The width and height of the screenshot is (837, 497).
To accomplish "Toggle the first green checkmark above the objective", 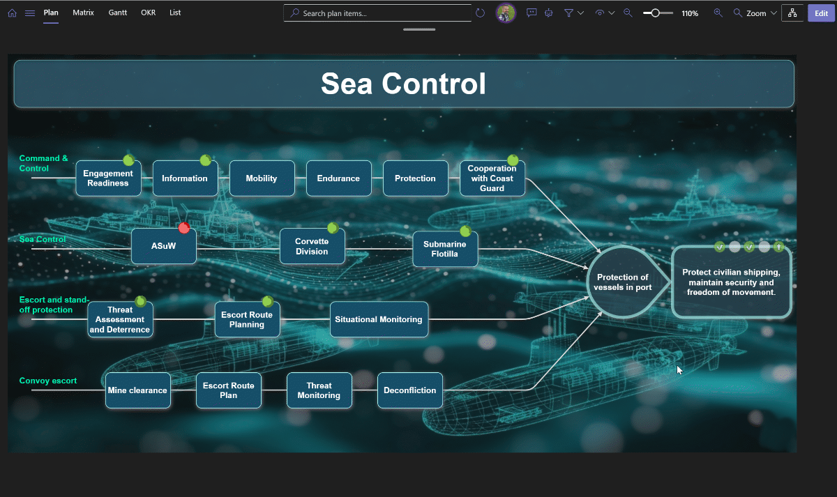I will coord(720,247).
